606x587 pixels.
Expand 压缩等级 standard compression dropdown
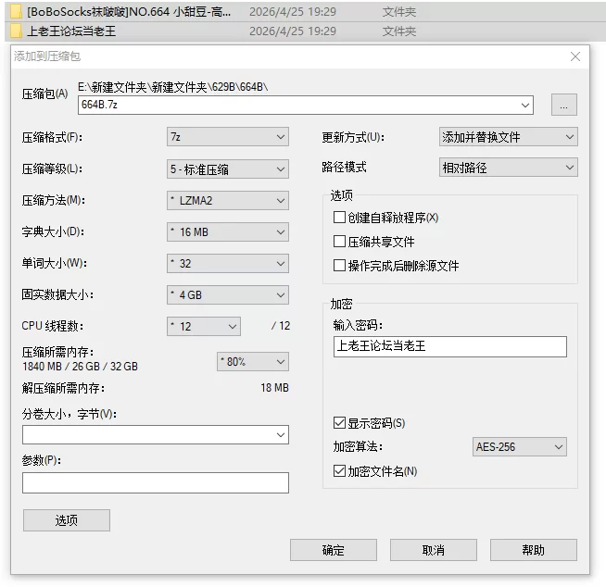(228, 169)
